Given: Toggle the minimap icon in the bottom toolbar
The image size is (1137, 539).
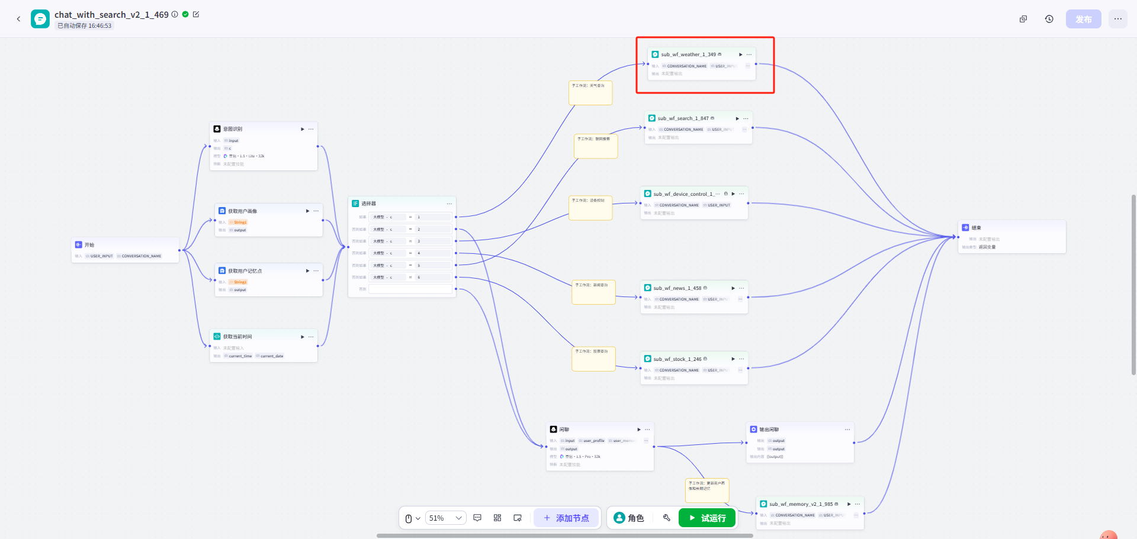Looking at the screenshot, I should [518, 518].
